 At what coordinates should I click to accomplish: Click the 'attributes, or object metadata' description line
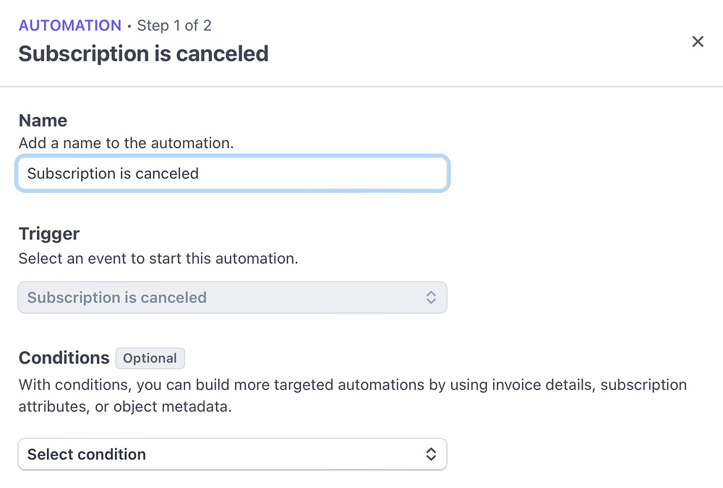pyautogui.click(x=125, y=407)
